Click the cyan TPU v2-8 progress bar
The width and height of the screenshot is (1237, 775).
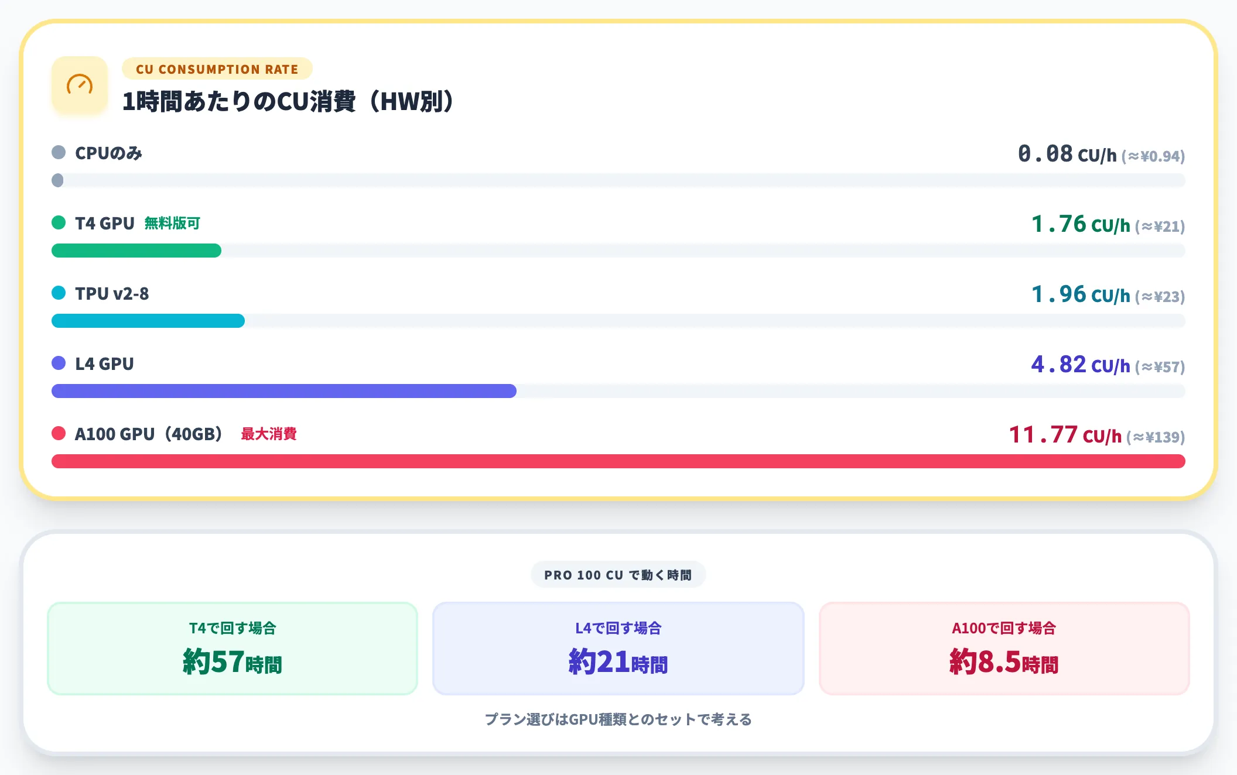148,321
